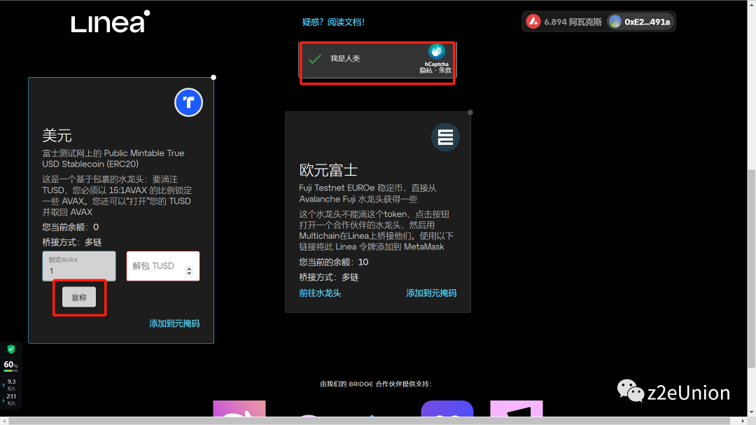Image resolution: width=756 pixels, height=425 pixels.
Task: Click the 60% progress indicator in side widget
Action: click(x=9, y=365)
